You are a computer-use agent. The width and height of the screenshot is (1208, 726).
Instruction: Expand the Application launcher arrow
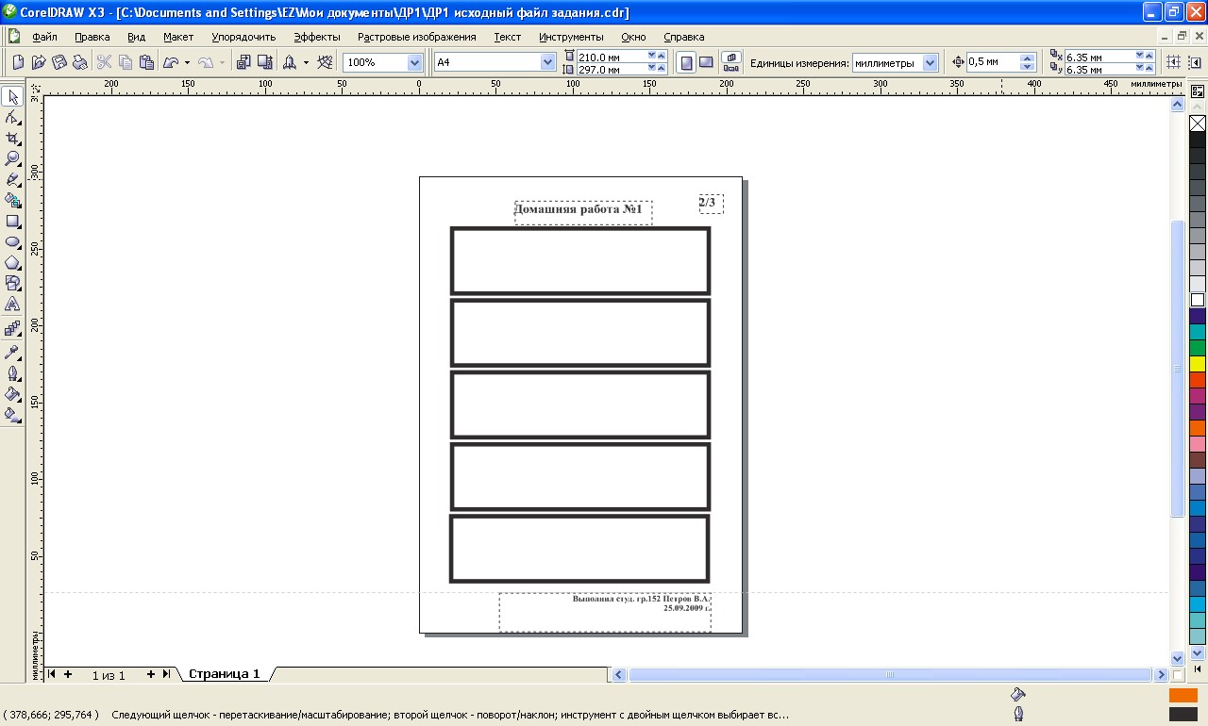pyautogui.click(x=306, y=62)
